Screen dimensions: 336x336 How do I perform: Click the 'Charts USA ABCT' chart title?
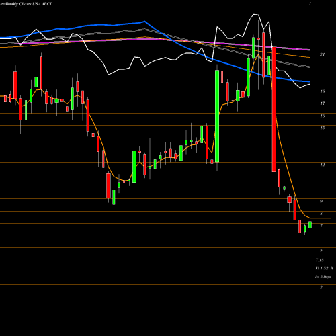click(36, 4)
